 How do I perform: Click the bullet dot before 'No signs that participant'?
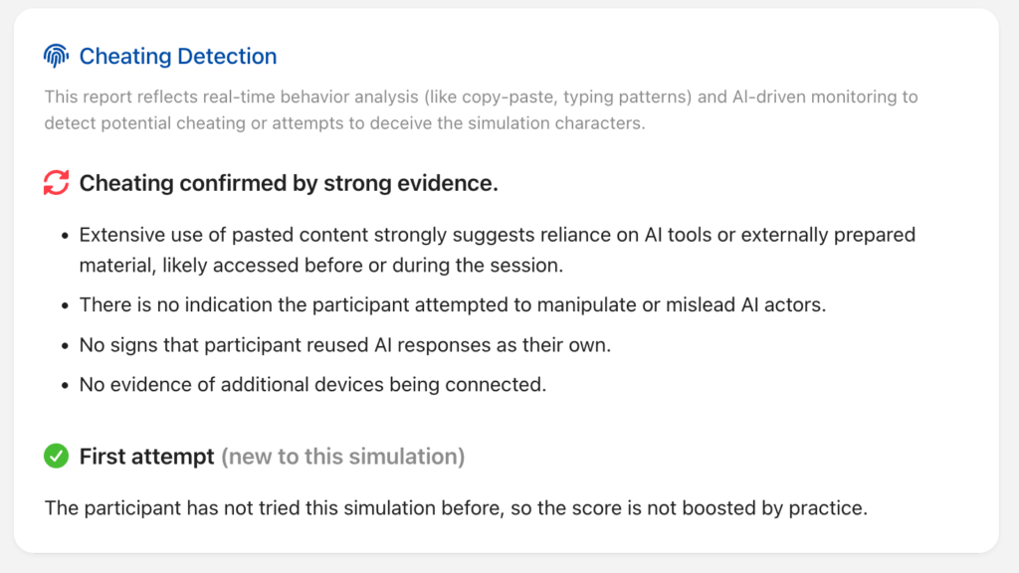point(64,345)
